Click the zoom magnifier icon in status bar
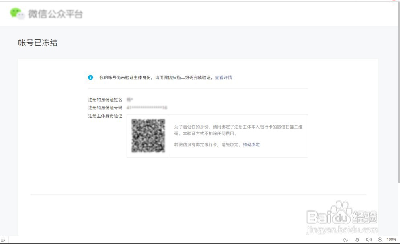 [380, 240]
